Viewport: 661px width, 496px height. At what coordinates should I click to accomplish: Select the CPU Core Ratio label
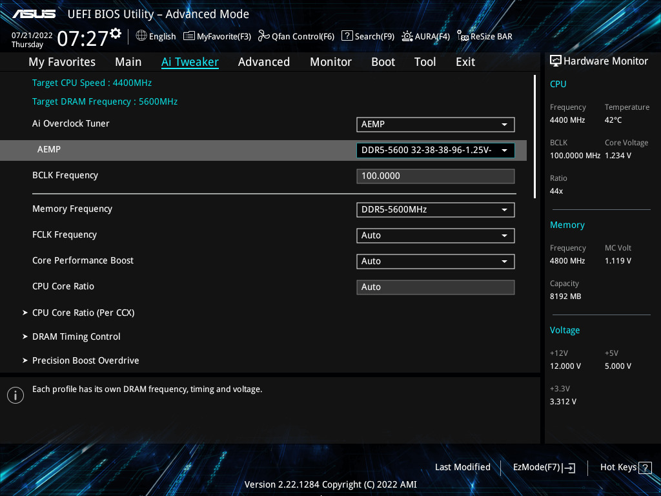pyautogui.click(x=63, y=286)
